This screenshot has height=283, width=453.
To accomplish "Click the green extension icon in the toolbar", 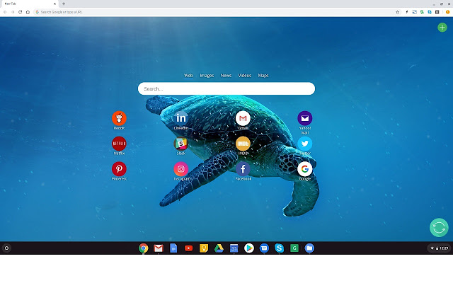I will 422,12.
